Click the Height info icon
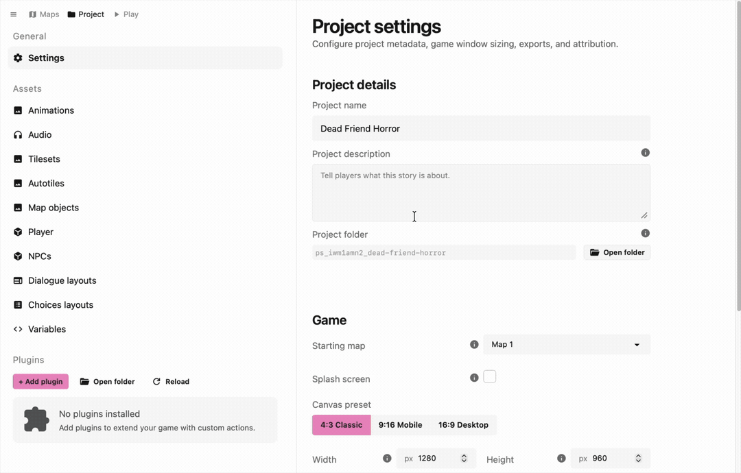 pyautogui.click(x=561, y=458)
